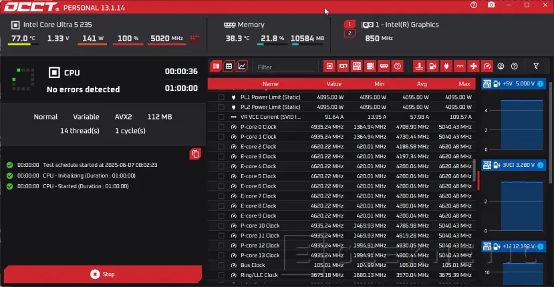Open info for the +12 graph
The height and width of the screenshot is (287, 554).
pos(540,246)
